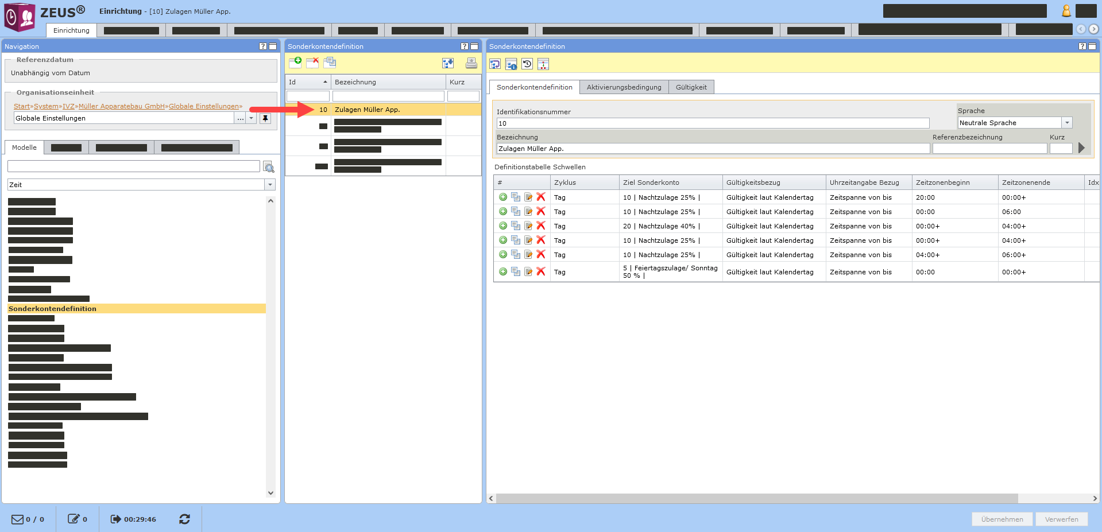The image size is (1102, 532).
Task: Delete the Nachtzulage 40% threshold row
Action: [541, 226]
